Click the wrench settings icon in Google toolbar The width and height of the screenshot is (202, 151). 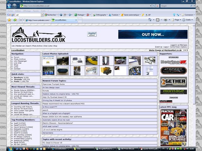click(178, 15)
